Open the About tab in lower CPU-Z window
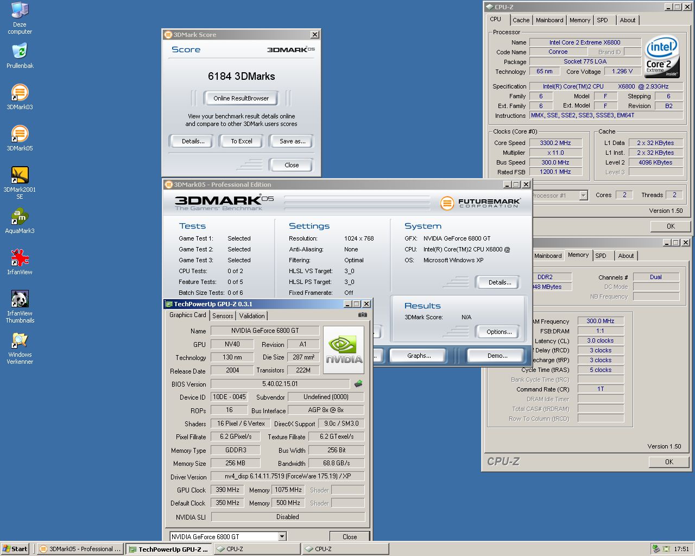Image resolution: width=695 pixels, height=556 pixels. 626,256
